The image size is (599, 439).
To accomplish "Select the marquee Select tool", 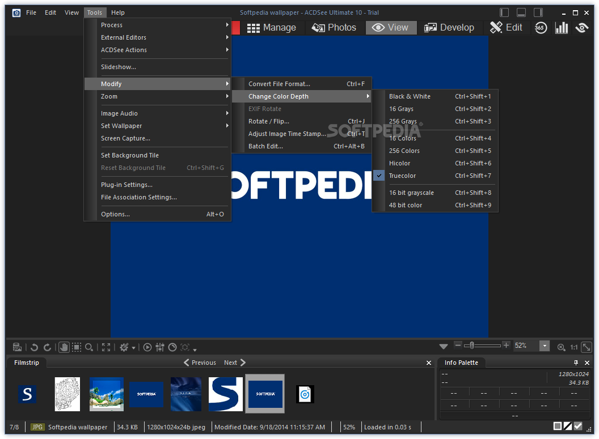I will coord(77,347).
